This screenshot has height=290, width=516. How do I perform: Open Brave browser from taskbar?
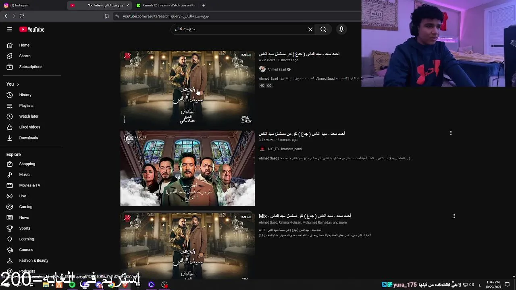point(125,285)
